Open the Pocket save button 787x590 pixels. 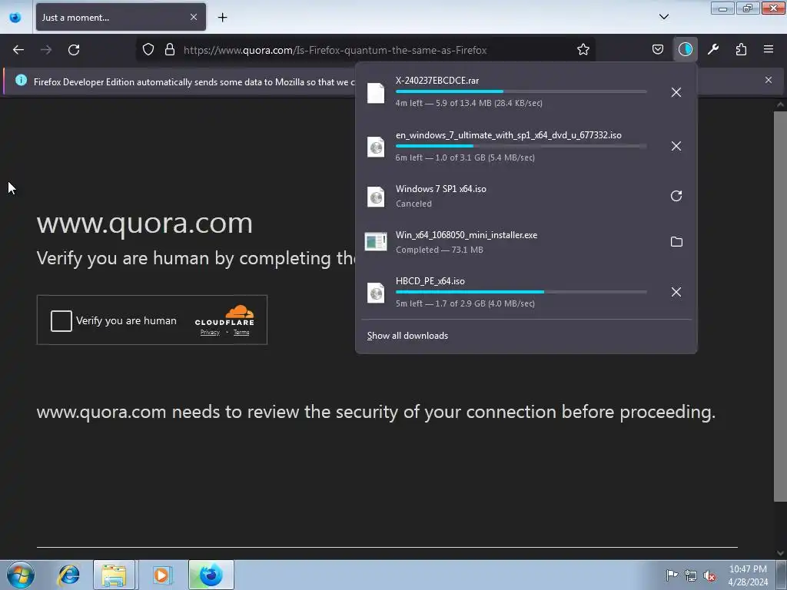pos(658,50)
